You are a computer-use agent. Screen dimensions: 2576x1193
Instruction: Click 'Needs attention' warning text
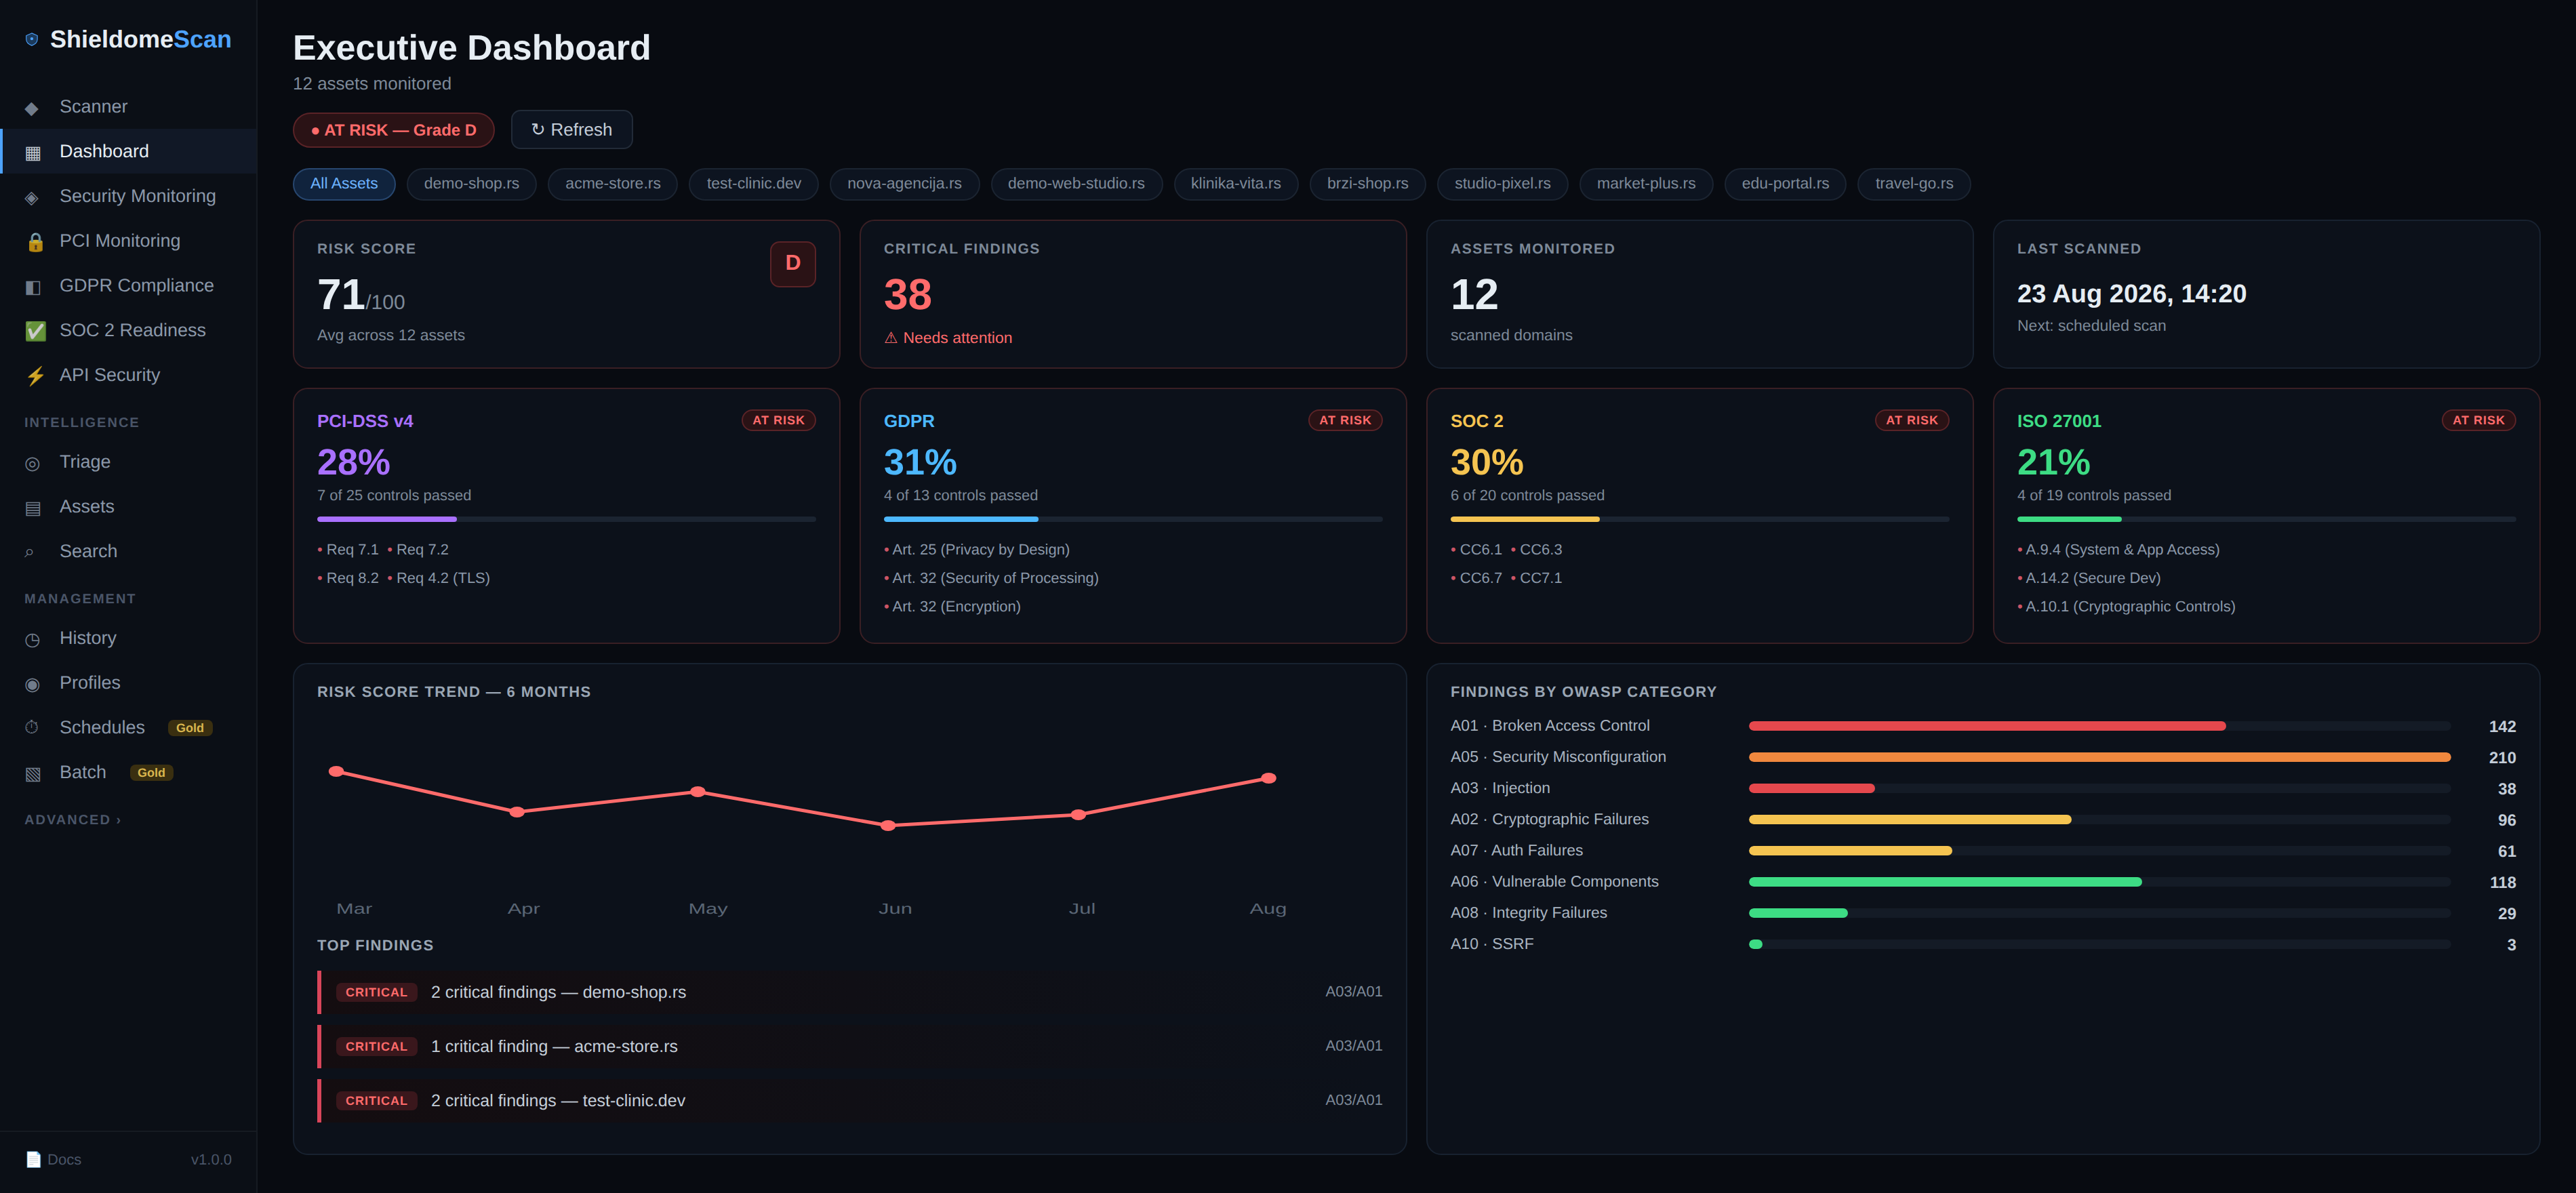tap(948, 338)
